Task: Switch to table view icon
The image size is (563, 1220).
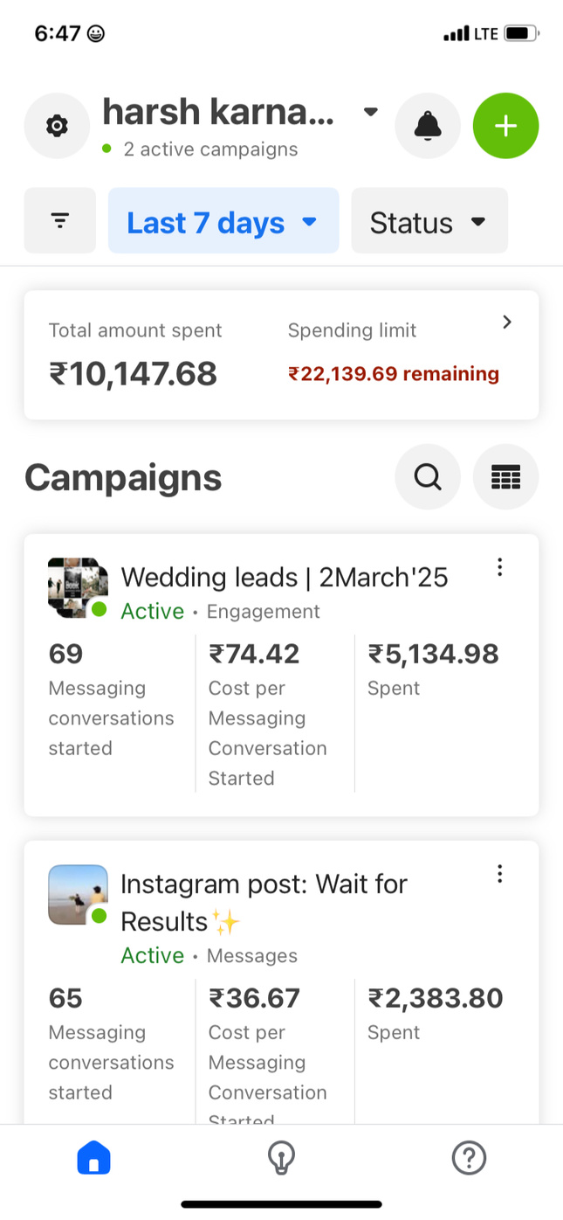Action: click(x=505, y=477)
